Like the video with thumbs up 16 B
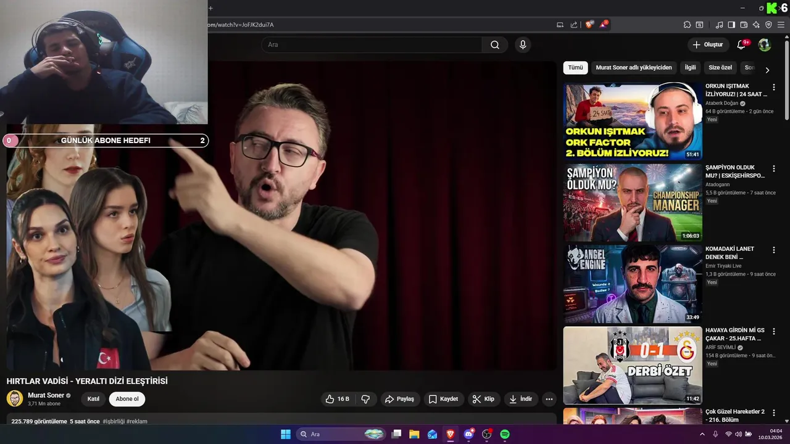This screenshot has width=790, height=444. tap(338, 399)
